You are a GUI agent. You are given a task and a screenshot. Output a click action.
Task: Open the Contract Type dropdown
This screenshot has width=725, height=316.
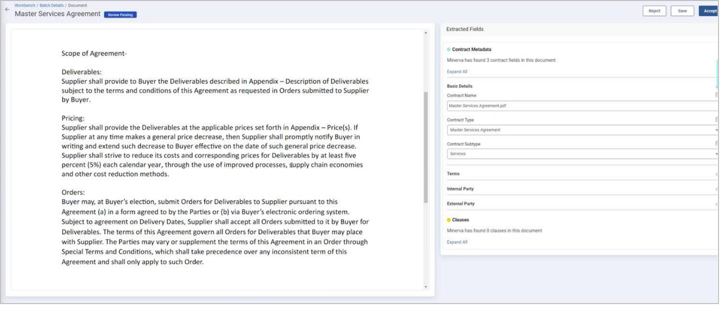[582, 130]
